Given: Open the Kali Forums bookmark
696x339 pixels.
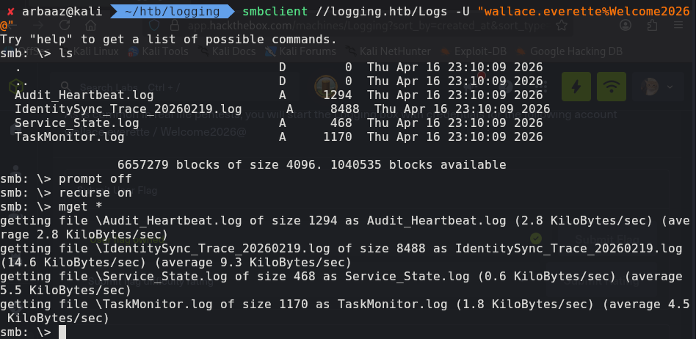Looking at the screenshot, I should (301, 51).
